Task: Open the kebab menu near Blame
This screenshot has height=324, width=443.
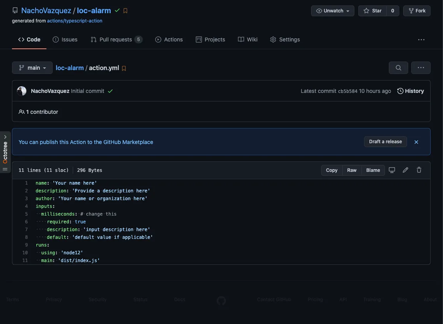Action: 421,67
